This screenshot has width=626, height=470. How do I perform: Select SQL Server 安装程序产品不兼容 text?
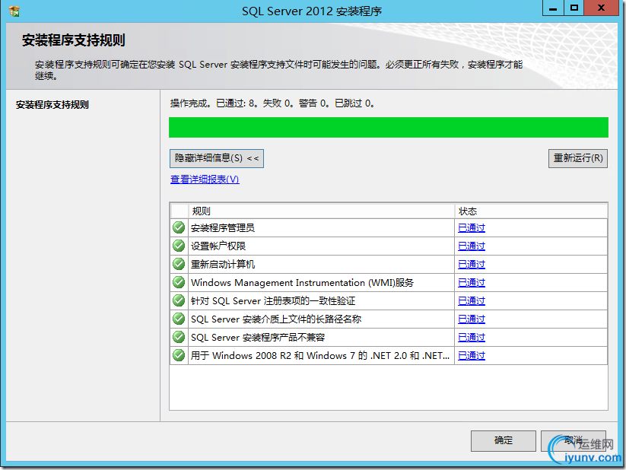tap(258, 338)
